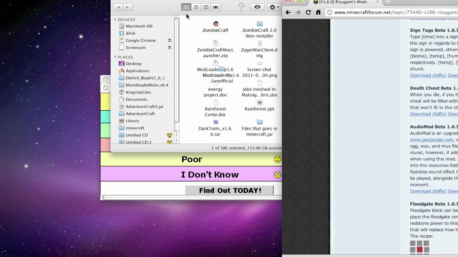Open Desktop from the Places list
This screenshot has width=458, height=257.
133,64
